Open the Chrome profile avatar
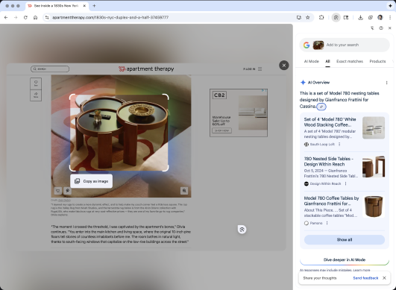 (380, 17)
